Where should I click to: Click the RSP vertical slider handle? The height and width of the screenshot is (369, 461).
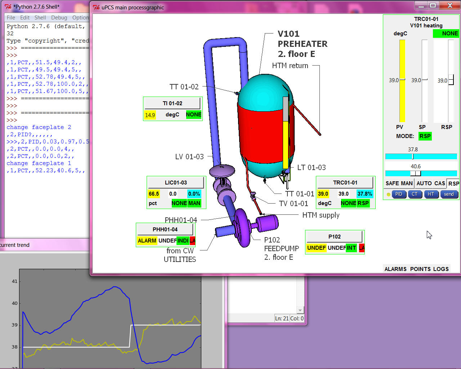(x=451, y=80)
